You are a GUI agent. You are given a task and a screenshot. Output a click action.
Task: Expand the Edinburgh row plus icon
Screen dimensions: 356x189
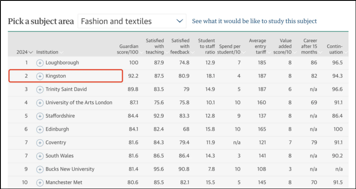coord(40,129)
